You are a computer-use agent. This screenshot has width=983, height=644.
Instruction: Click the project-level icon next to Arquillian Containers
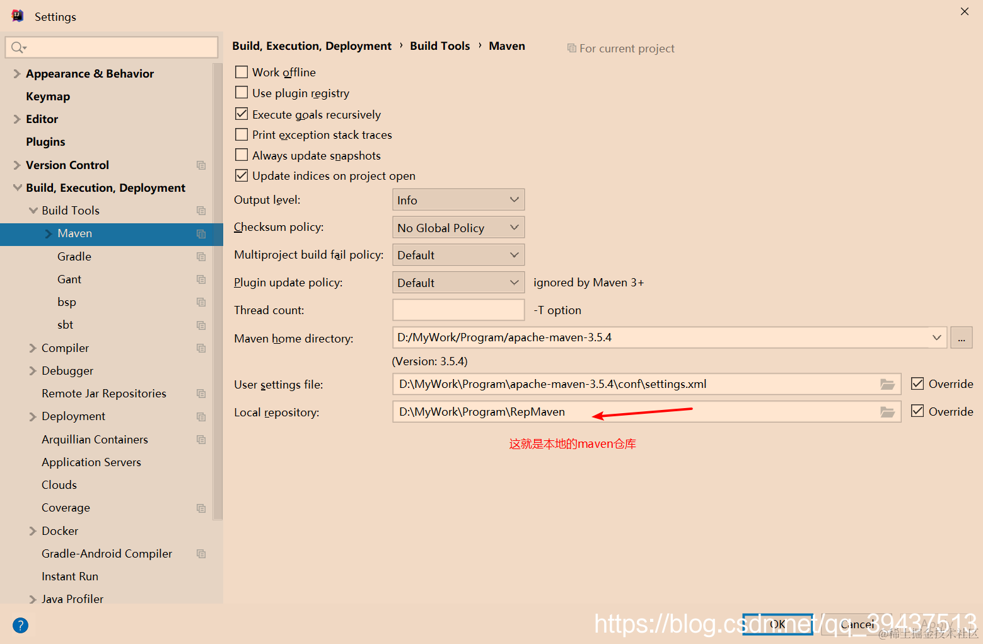click(x=201, y=440)
